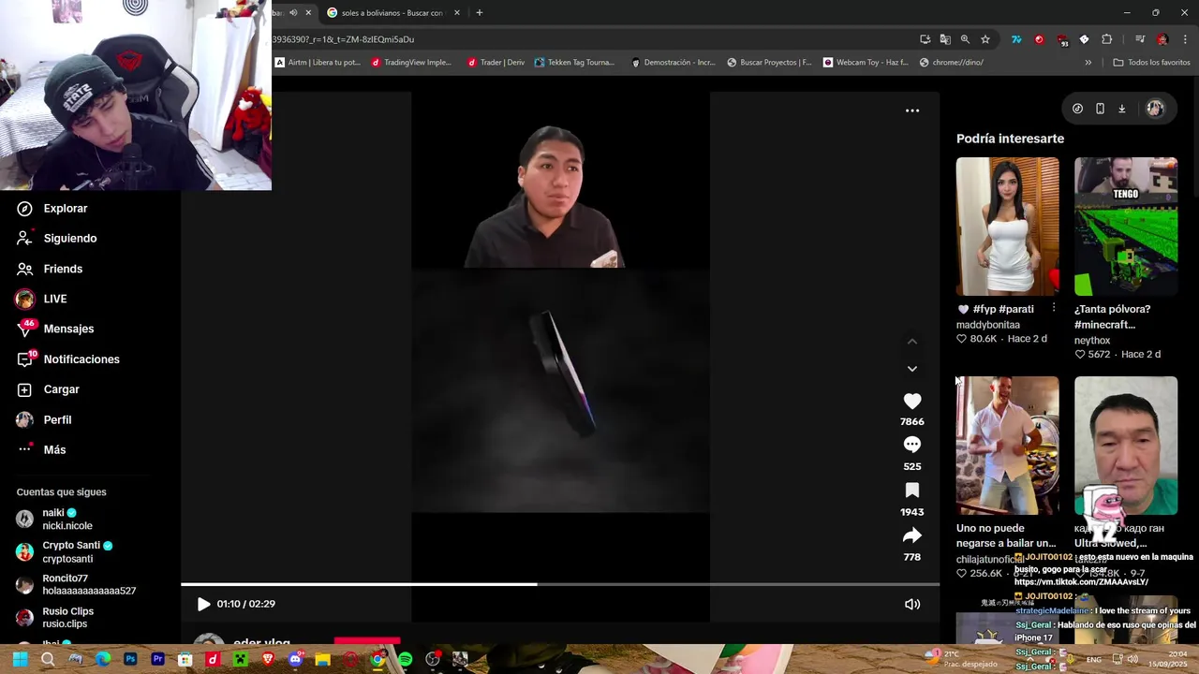Like the video with heart icon

click(912, 401)
